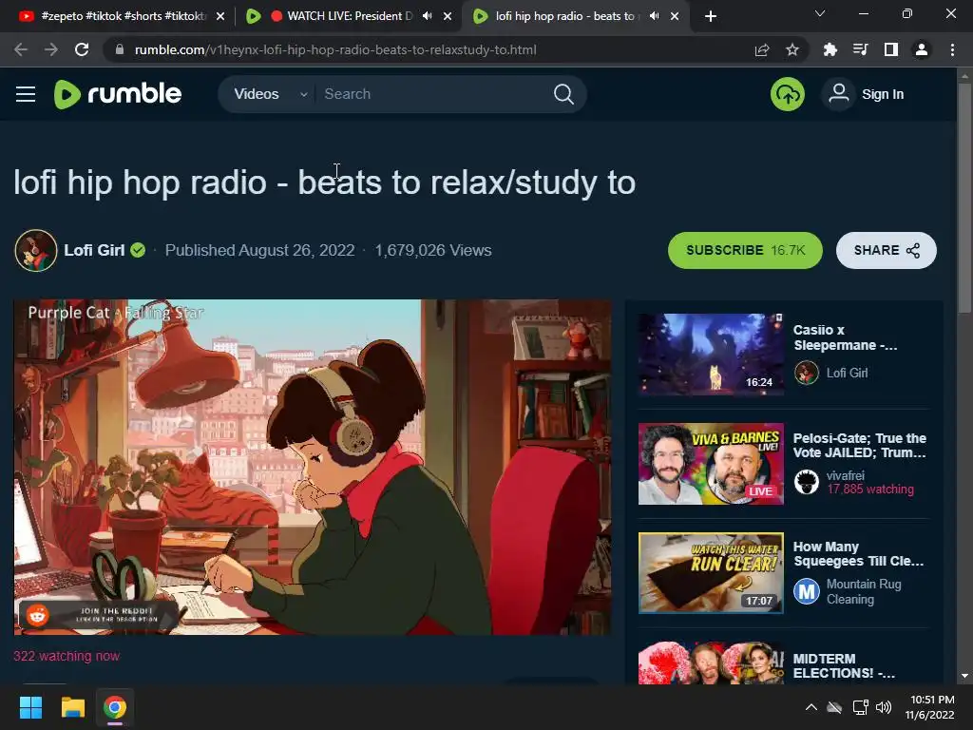Image resolution: width=973 pixels, height=730 pixels.
Task: Click the Sign In link
Action: 883,94
